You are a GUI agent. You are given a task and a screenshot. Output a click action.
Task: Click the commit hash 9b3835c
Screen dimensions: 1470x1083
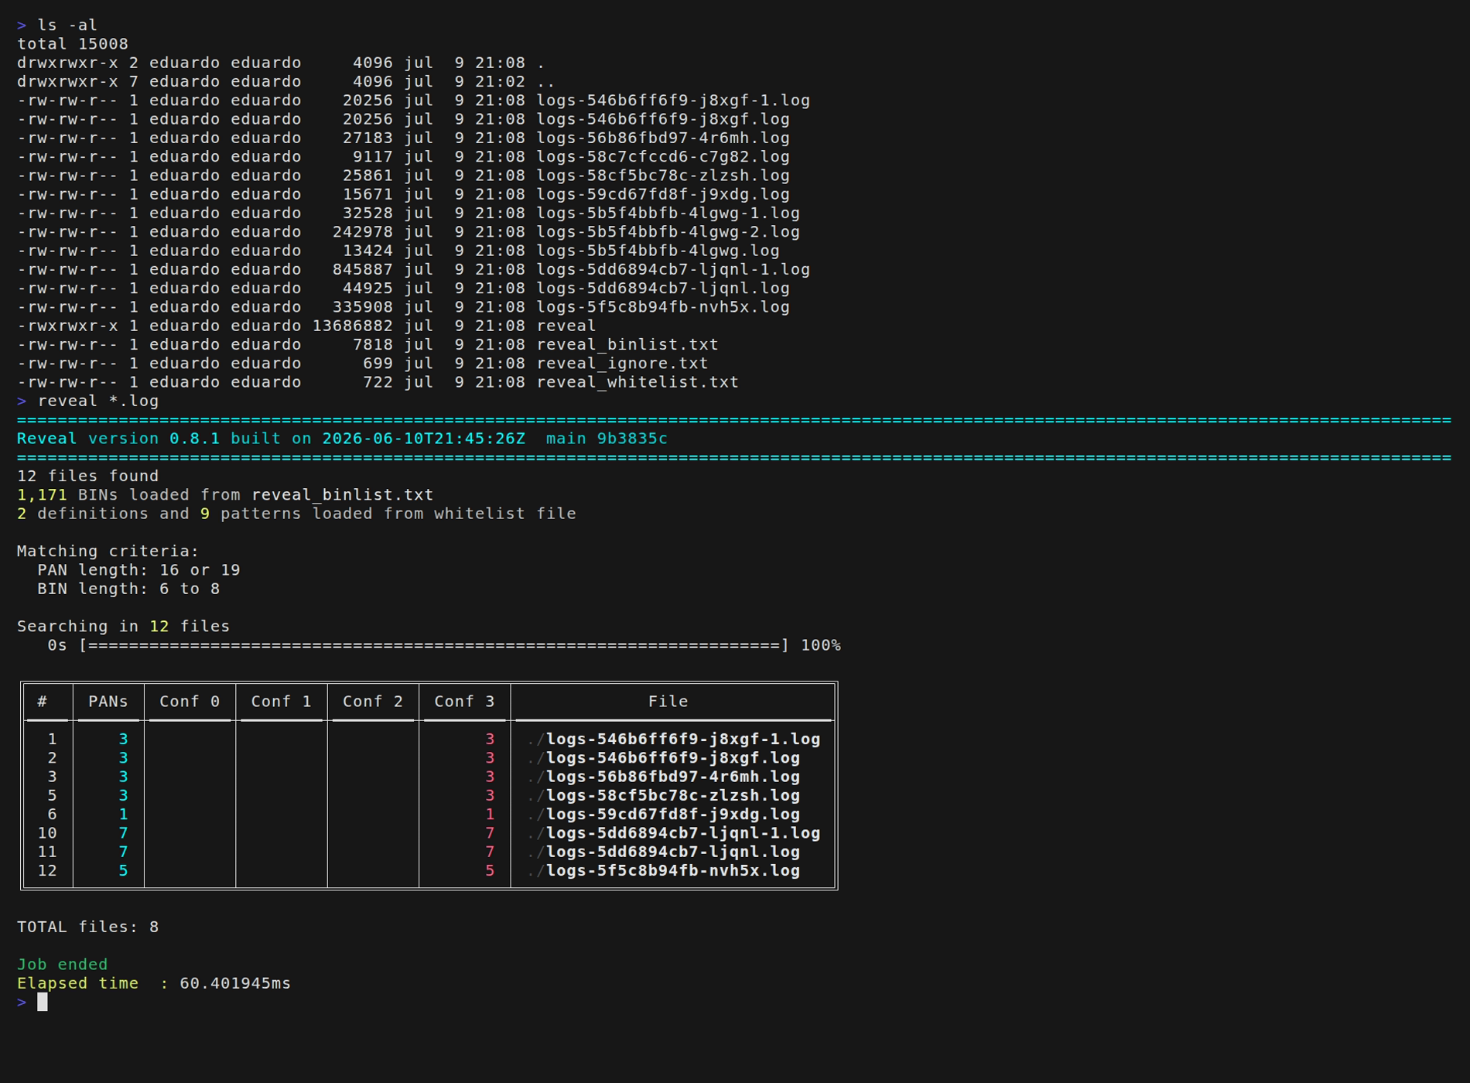pos(632,439)
